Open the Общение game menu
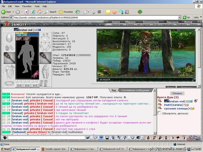This screenshot has height=152, width=203. tap(130, 22)
